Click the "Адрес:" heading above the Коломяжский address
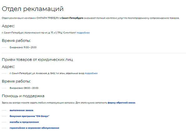 pos(8,26)
